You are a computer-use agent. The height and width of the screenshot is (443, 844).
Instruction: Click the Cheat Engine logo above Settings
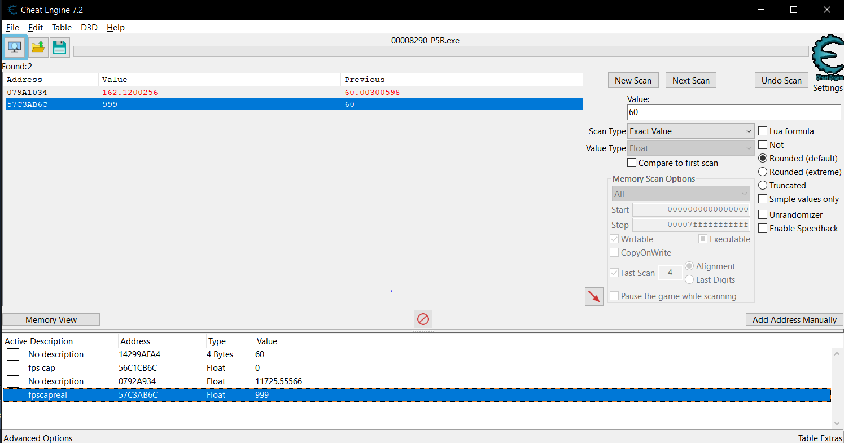pos(828,59)
